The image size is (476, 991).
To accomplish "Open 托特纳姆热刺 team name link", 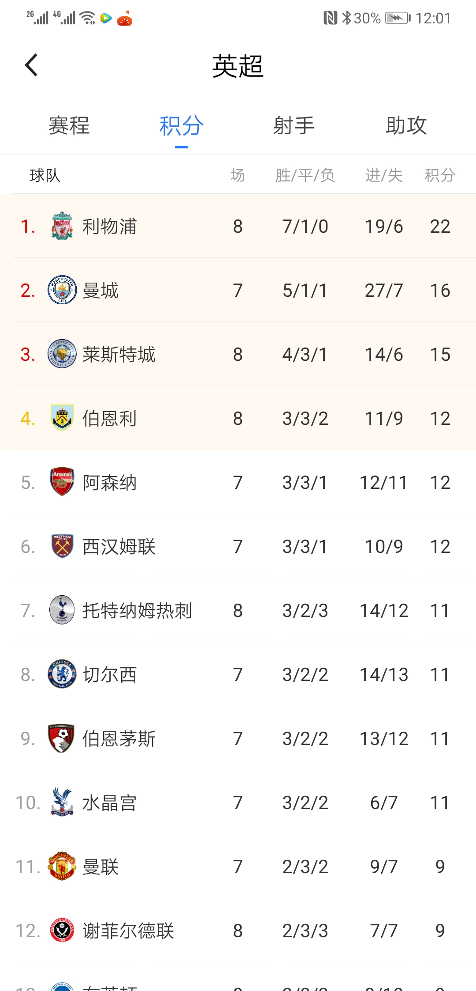I will pos(137,611).
